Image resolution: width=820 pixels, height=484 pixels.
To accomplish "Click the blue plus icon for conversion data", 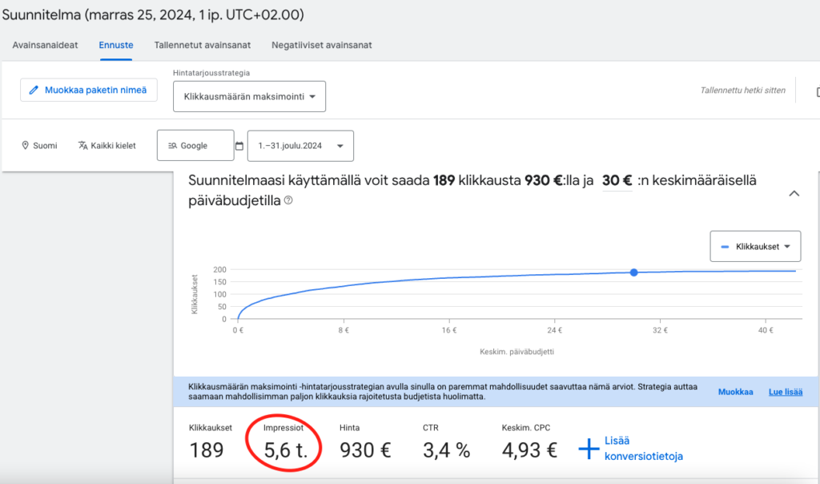I will pyautogui.click(x=589, y=450).
